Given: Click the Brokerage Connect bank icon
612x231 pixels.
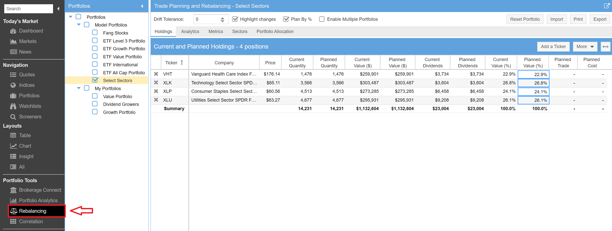Looking at the screenshot, I should point(13,190).
